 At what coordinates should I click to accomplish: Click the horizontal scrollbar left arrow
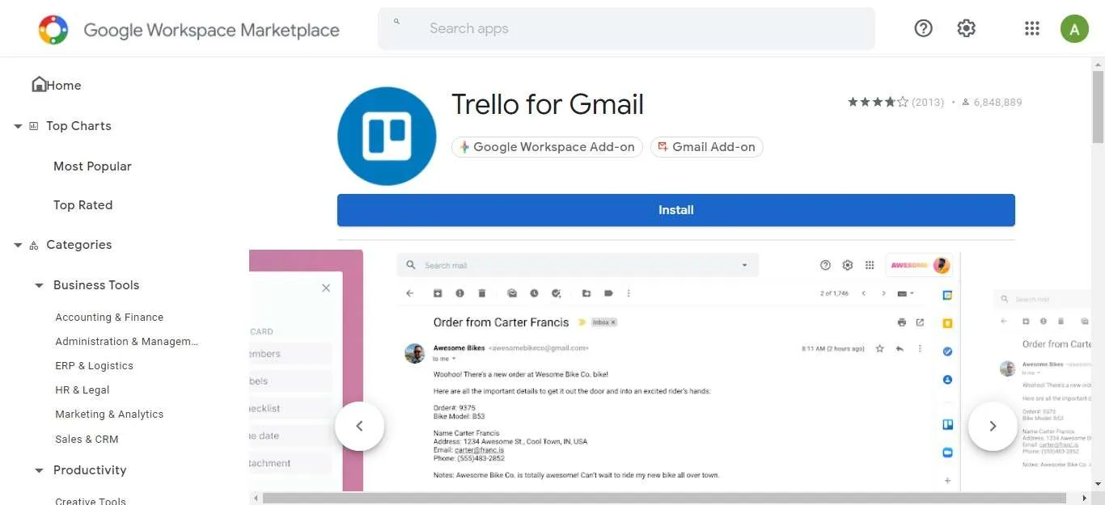[x=255, y=498]
